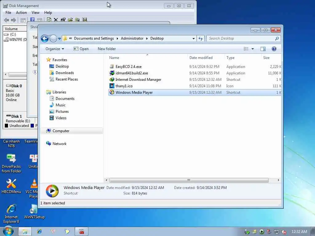Screen dimensions: 315x236
Task: Click New folder button
Action: click(x=107, y=49)
